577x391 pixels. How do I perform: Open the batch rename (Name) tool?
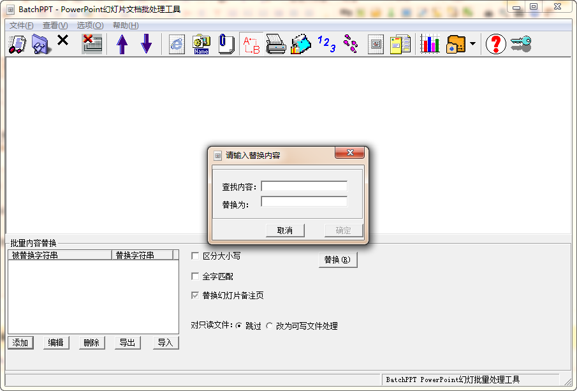(x=201, y=44)
